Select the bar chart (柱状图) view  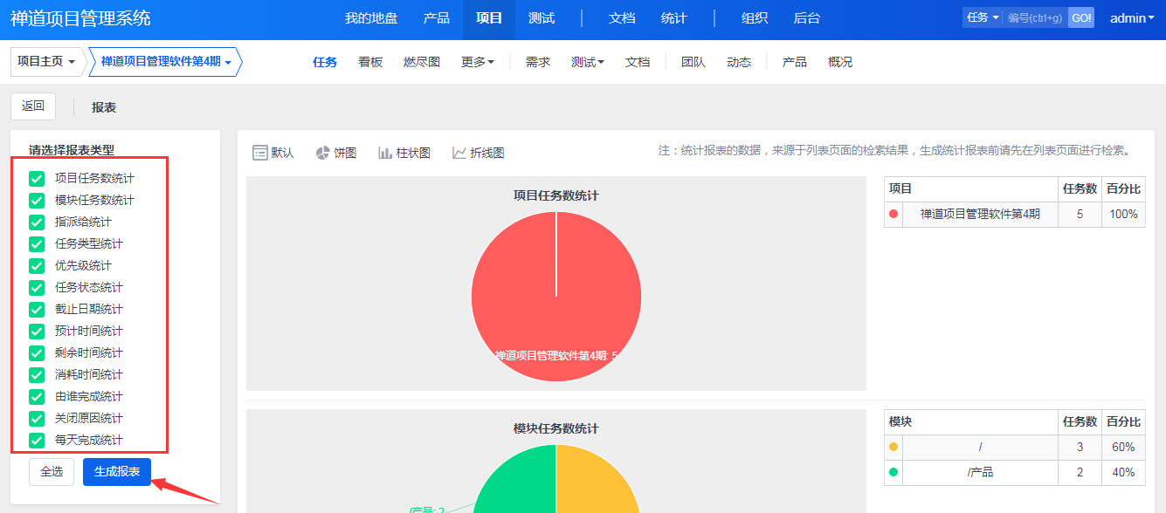404,153
